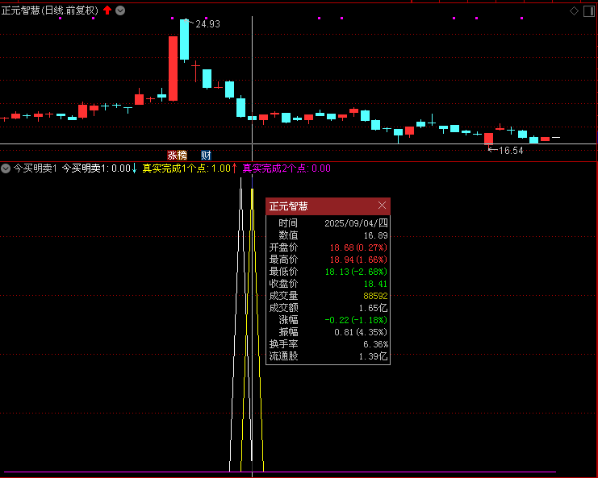Click the 最低价 18.13(-2.68%) value
Image resolution: width=598 pixels, height=478 pixels.
click(x=356, y=272)
